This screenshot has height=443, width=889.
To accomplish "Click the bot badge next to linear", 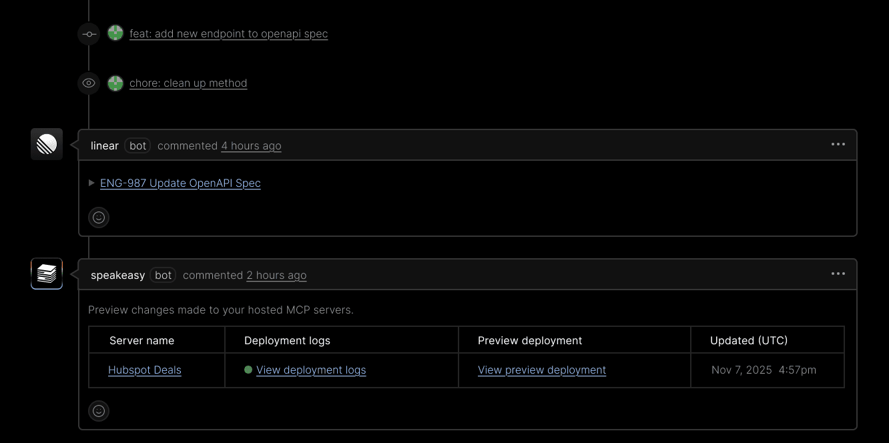I will pos(137,145).
